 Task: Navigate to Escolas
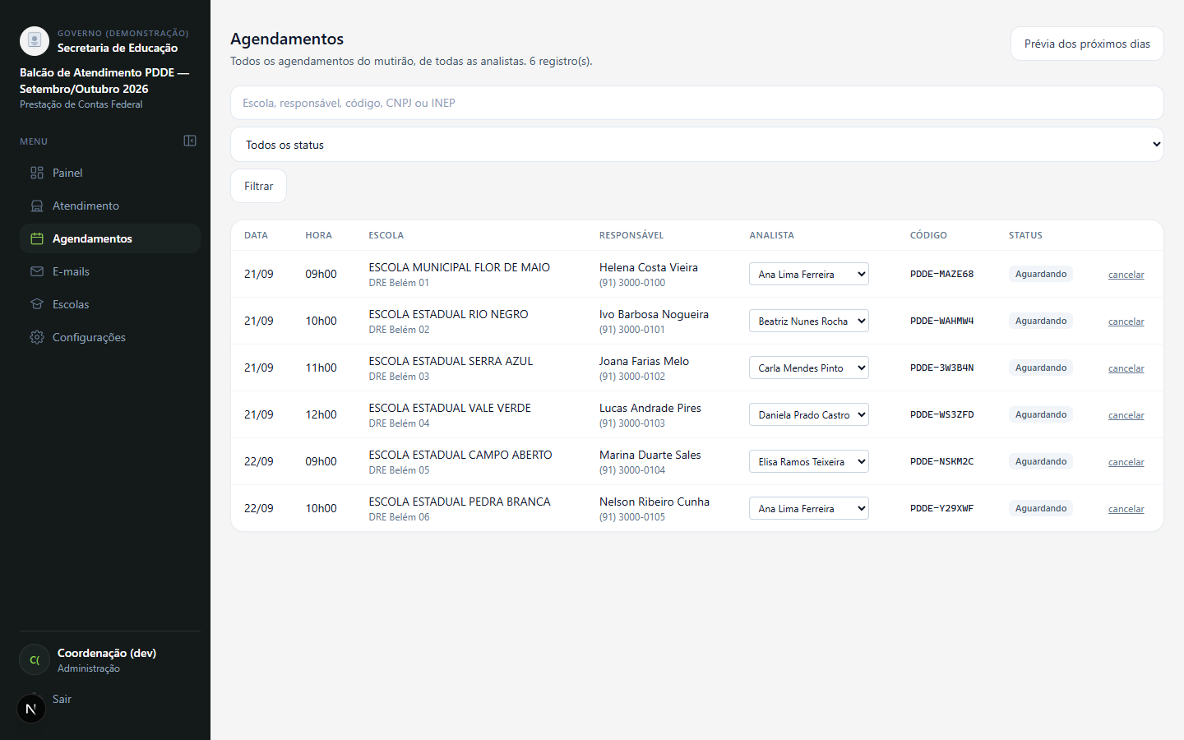point(110,304)
